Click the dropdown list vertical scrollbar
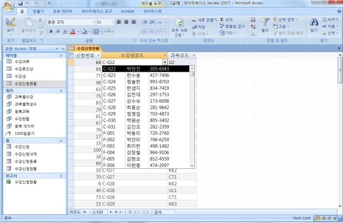 pos(191,116)
